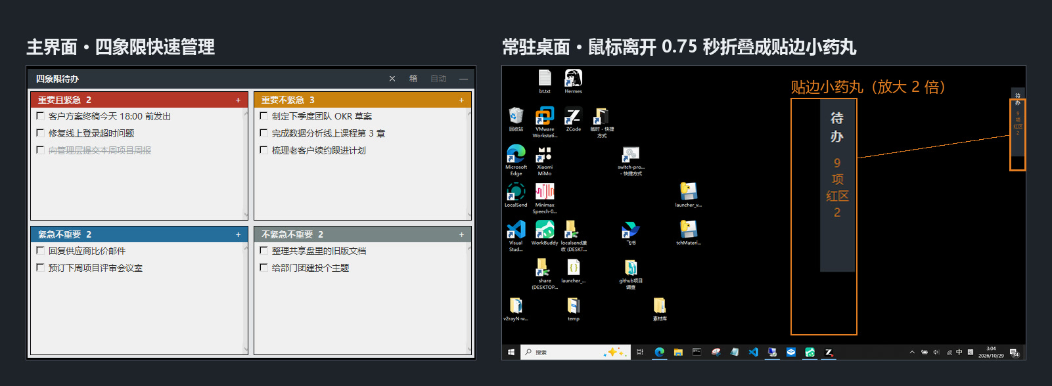The width and height of the screenshot is (1052, 386).
Task: Click the collapsed 待办 pill at screen edge
Action: (1018, 123)
